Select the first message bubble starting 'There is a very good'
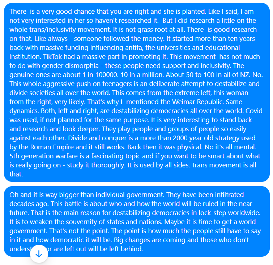 [x=137, y=92]
